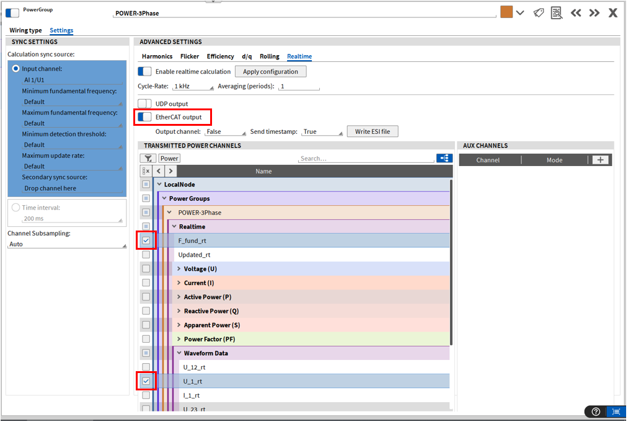The image size is (628, 422).
Task: Expand the Power Factor (PF) group
Action: 179,339
